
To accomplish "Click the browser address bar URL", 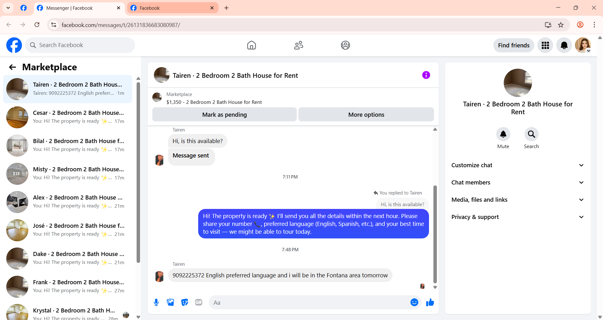I will [x=121, y=25].
